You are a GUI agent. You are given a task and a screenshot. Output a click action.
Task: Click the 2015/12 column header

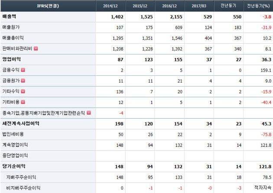[140, 6]
